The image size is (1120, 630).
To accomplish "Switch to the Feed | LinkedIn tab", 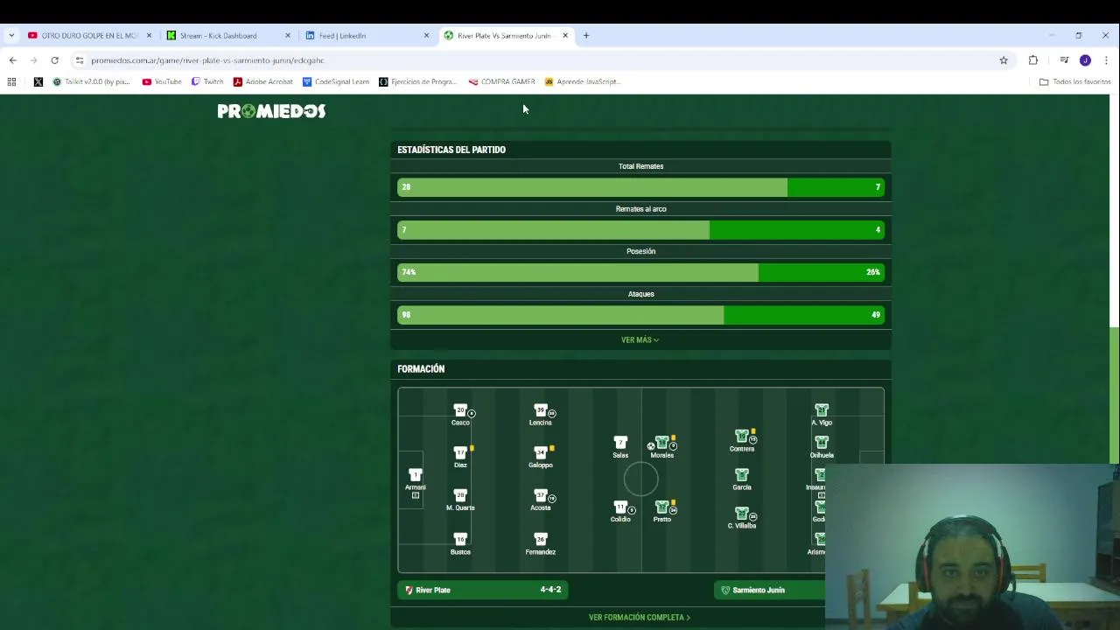I will (x=367, y=36).
